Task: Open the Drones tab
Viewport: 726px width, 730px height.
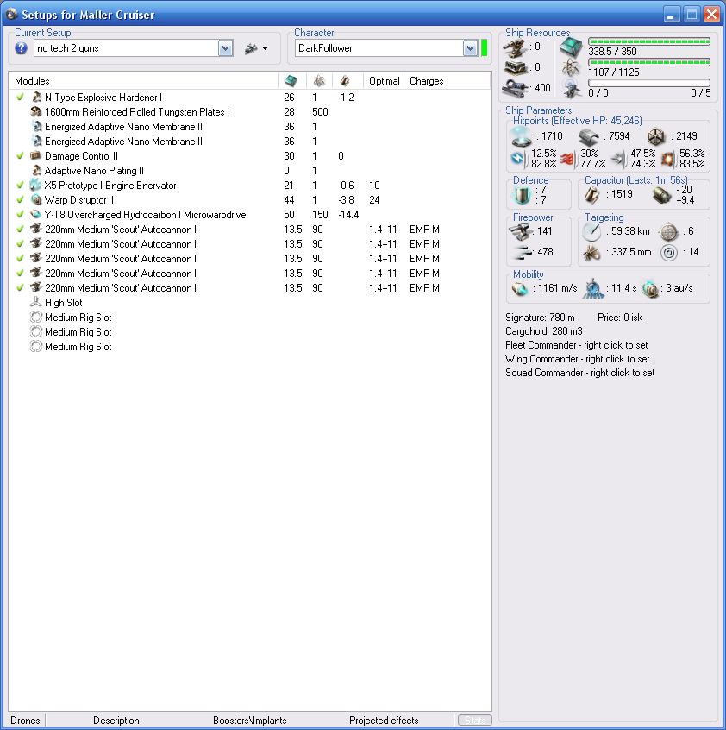Action: pyautogui.click(x=25, y=721)
